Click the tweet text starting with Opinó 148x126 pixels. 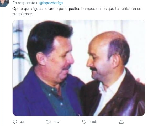[77, 11]
